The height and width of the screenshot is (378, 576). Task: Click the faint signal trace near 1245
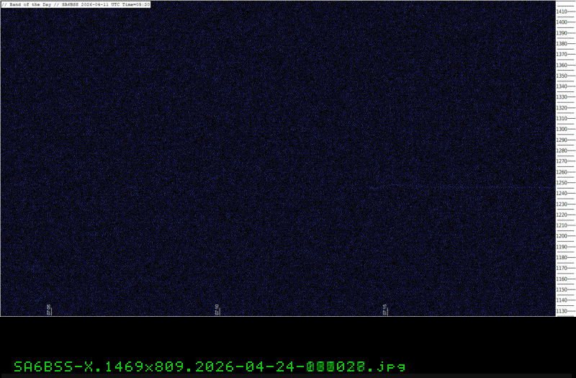click(x=462, y=187)
